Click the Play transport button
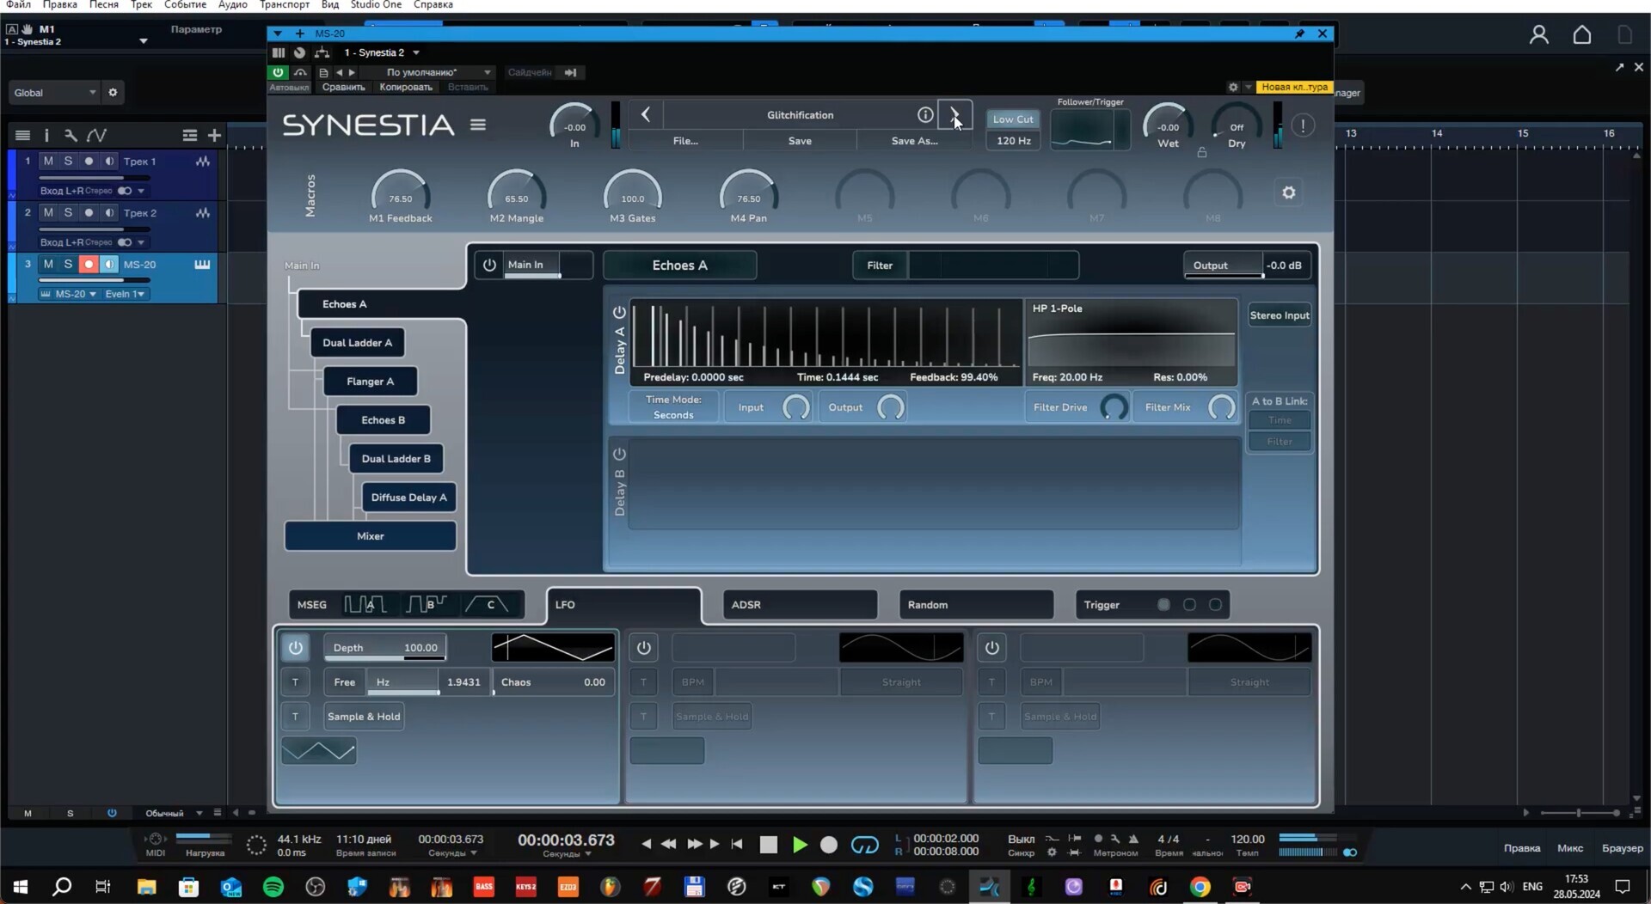Image resolution: width=1651 pixels, height=904 pixels. click(x=800, y=845)
